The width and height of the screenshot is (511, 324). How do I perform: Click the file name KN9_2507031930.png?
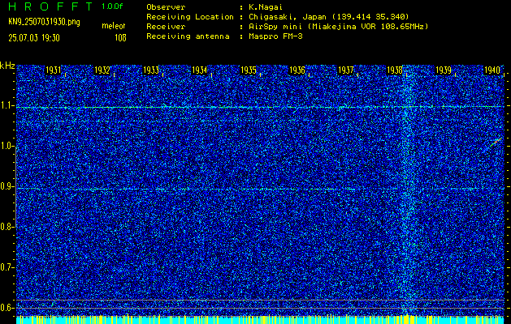[x=44, y=22]
